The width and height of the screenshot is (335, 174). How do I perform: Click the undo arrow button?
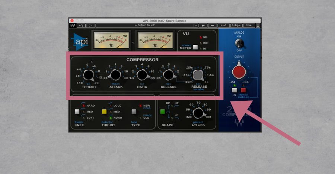(81, 26)
